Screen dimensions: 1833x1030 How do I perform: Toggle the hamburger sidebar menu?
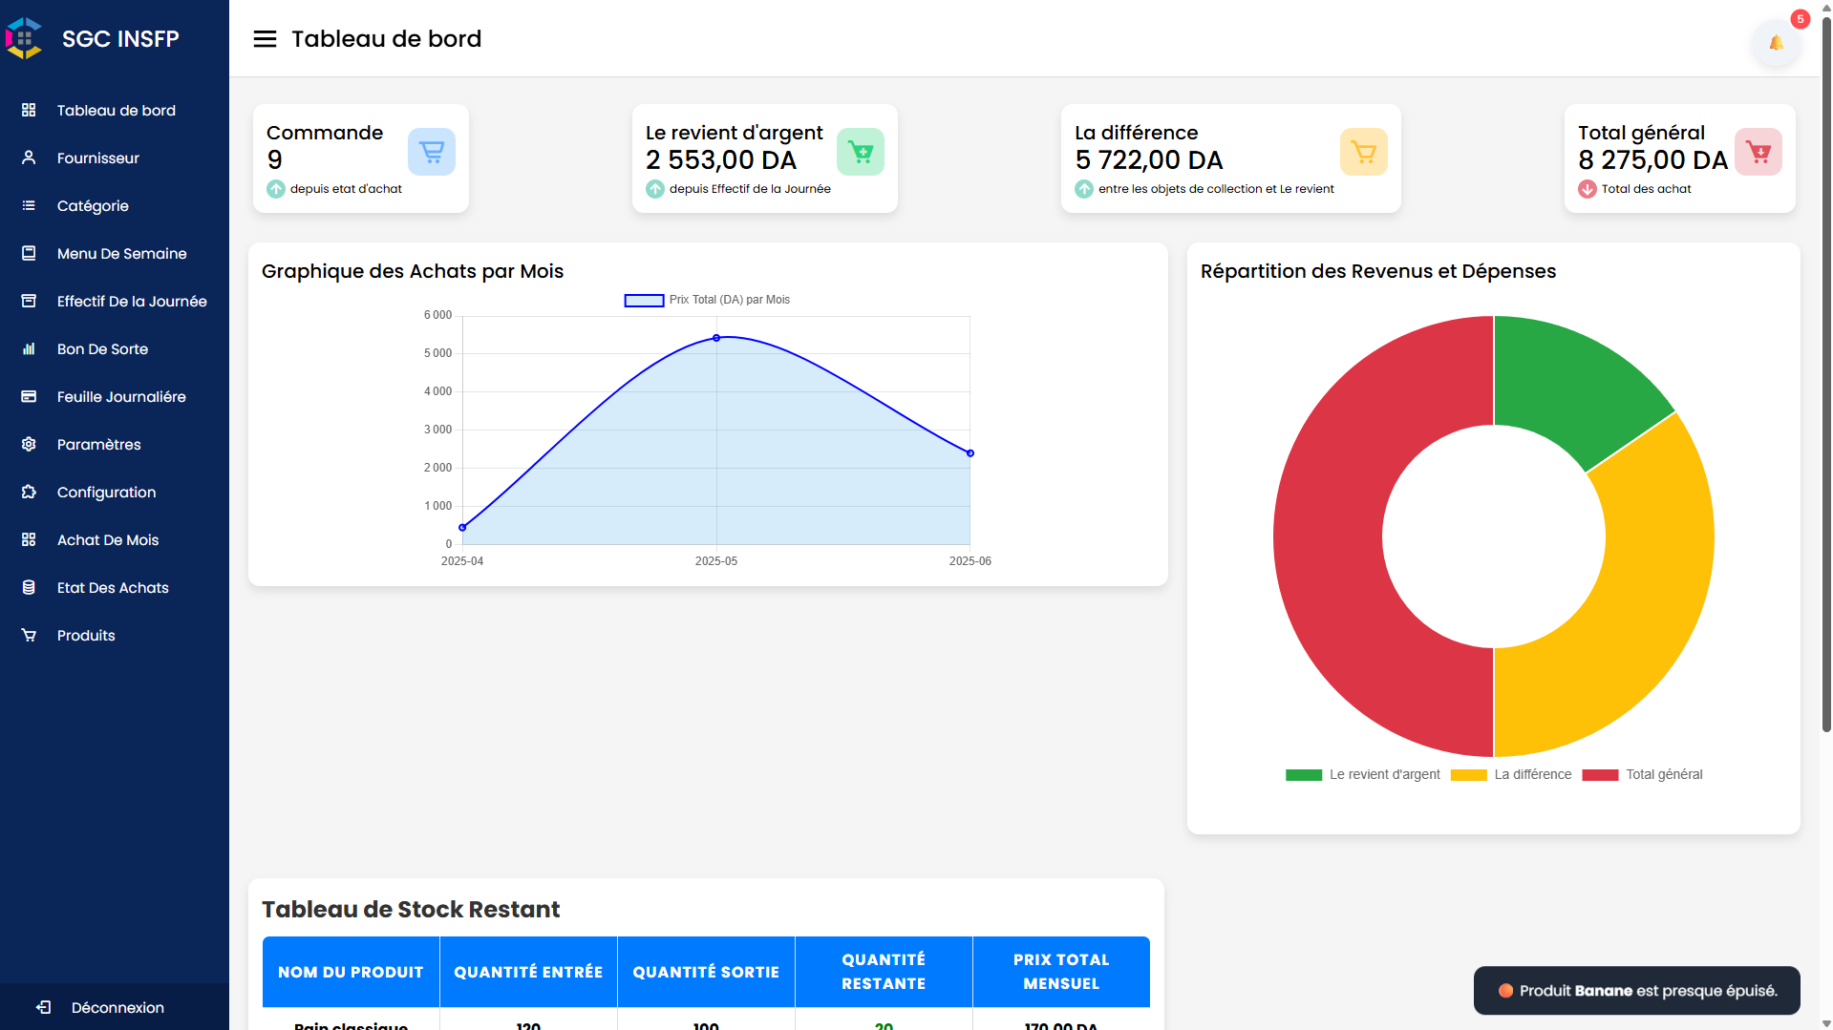(265, 39)
